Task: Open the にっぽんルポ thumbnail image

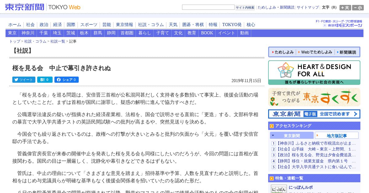Action: pyautogui.click(x=279, y=189)
